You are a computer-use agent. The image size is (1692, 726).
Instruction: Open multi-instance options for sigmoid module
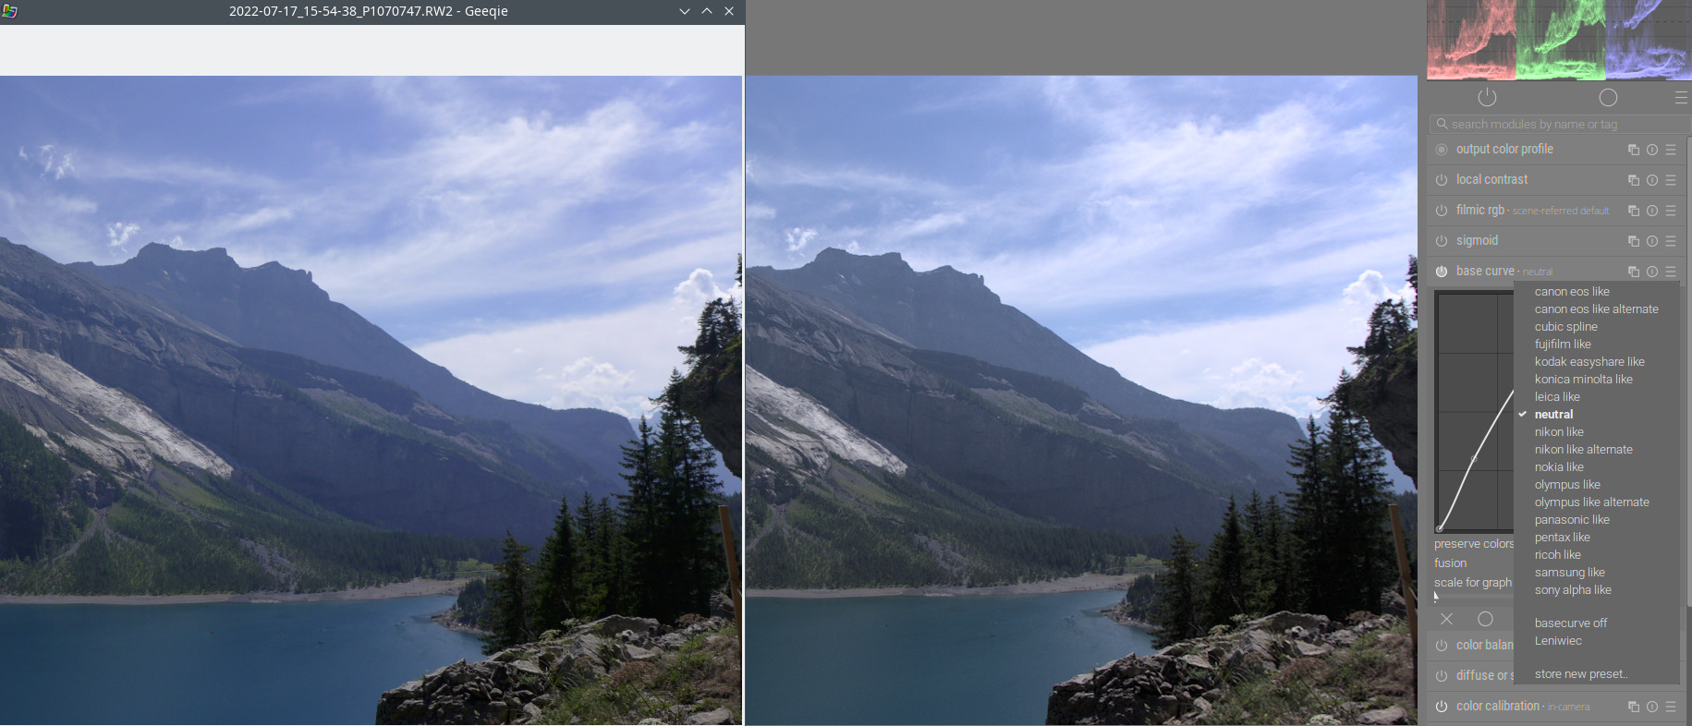[1634, 241]
